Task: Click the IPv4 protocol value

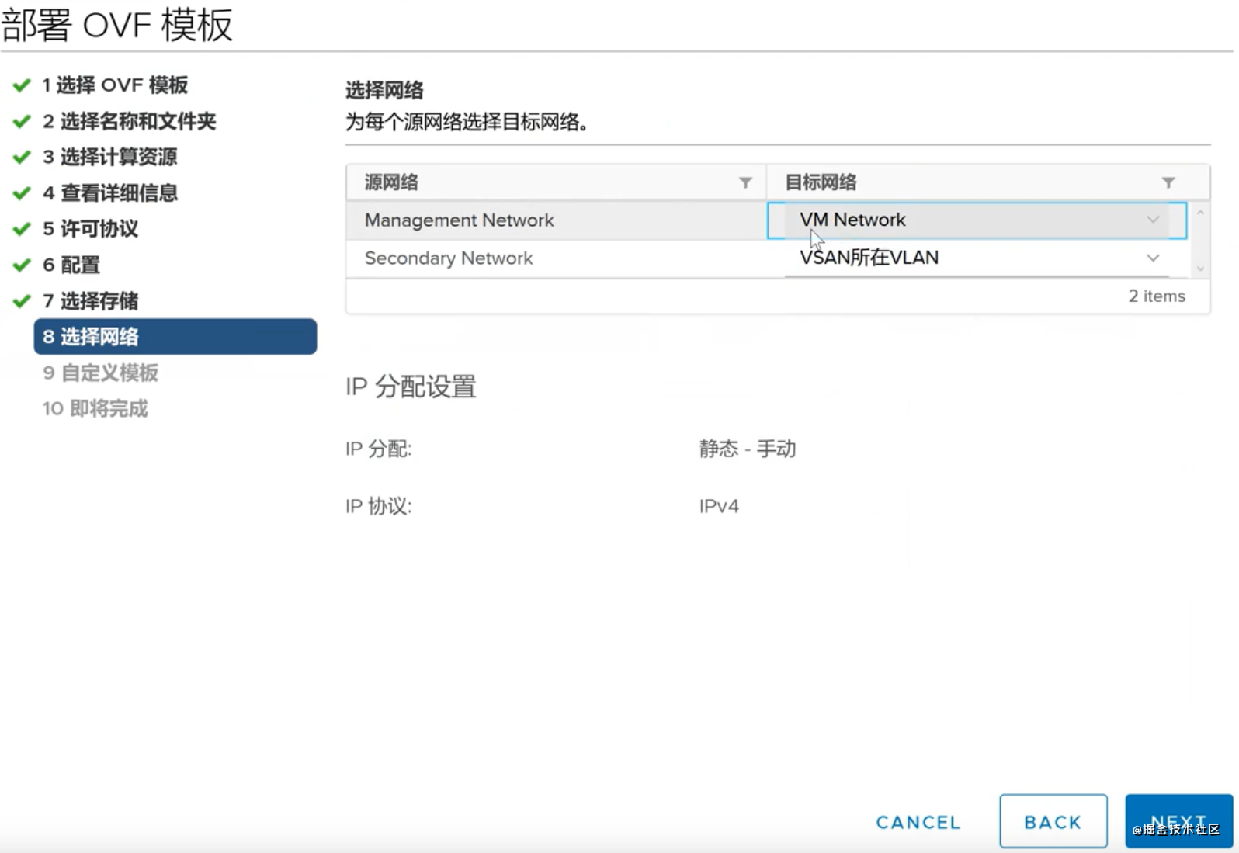Action: [x=719, y=506]
